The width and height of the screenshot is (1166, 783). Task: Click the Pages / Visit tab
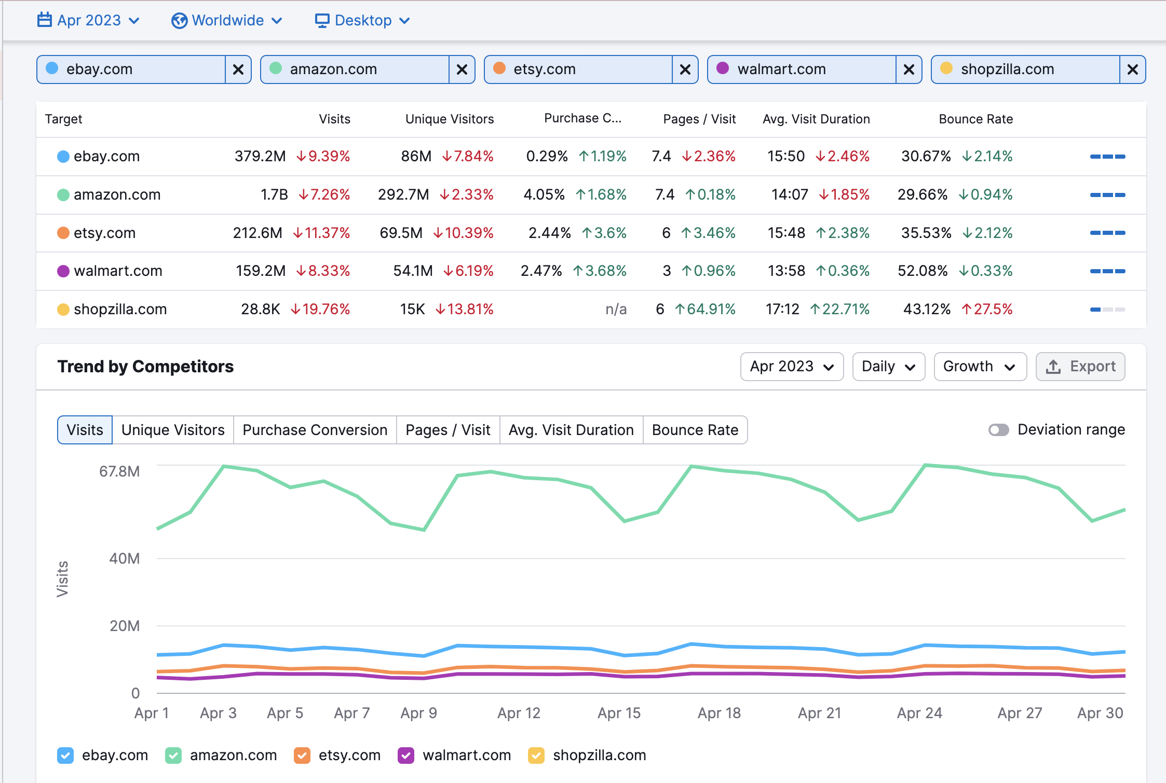[446, 430]
